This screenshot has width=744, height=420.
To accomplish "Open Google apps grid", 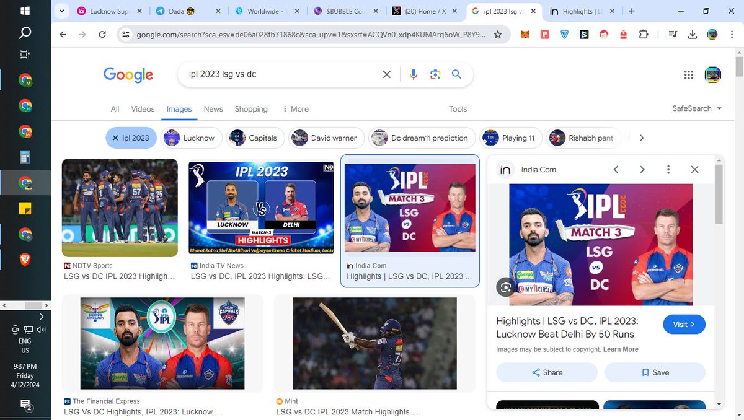I will 688,75.
